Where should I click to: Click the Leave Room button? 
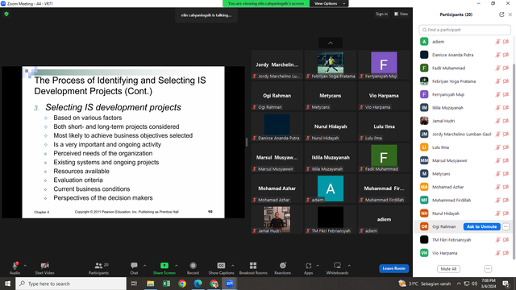[393, 268]
